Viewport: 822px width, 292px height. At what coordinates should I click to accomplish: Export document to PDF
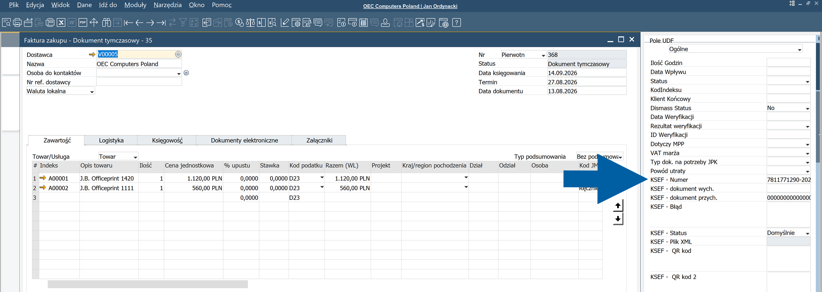click(83, 23)
